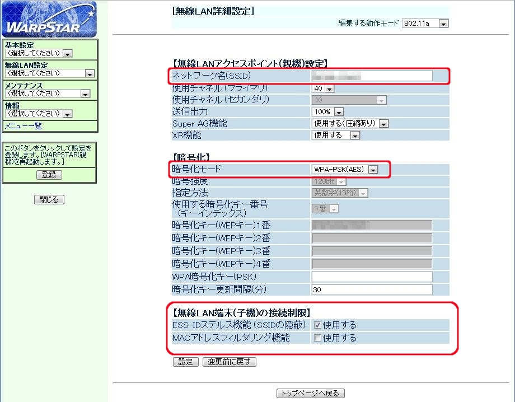Open the XR機能 dropdown
The width and height of the screenshot is (515, 402).
point(336,135)
